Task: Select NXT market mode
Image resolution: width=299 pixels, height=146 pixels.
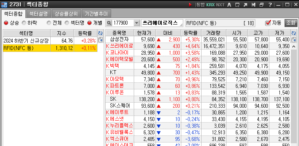Action: click(x=220, y=5)
